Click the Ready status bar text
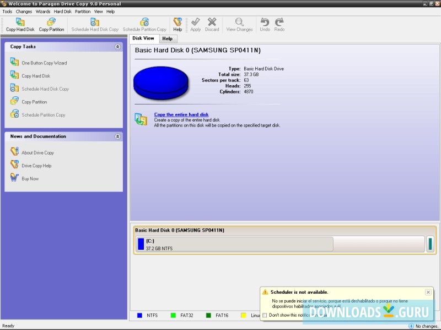 point(8,326)
